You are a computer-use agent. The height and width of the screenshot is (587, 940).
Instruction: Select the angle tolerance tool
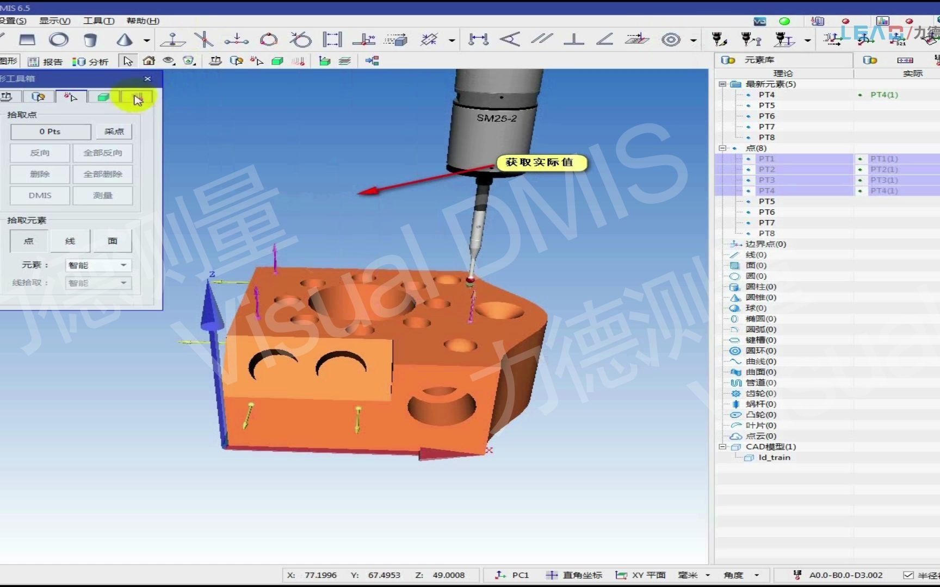(x=604, y=39)
